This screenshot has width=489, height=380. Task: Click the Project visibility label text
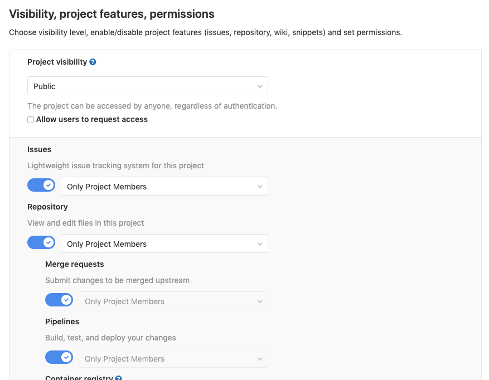pyautogui.click(x=57, y=62)
